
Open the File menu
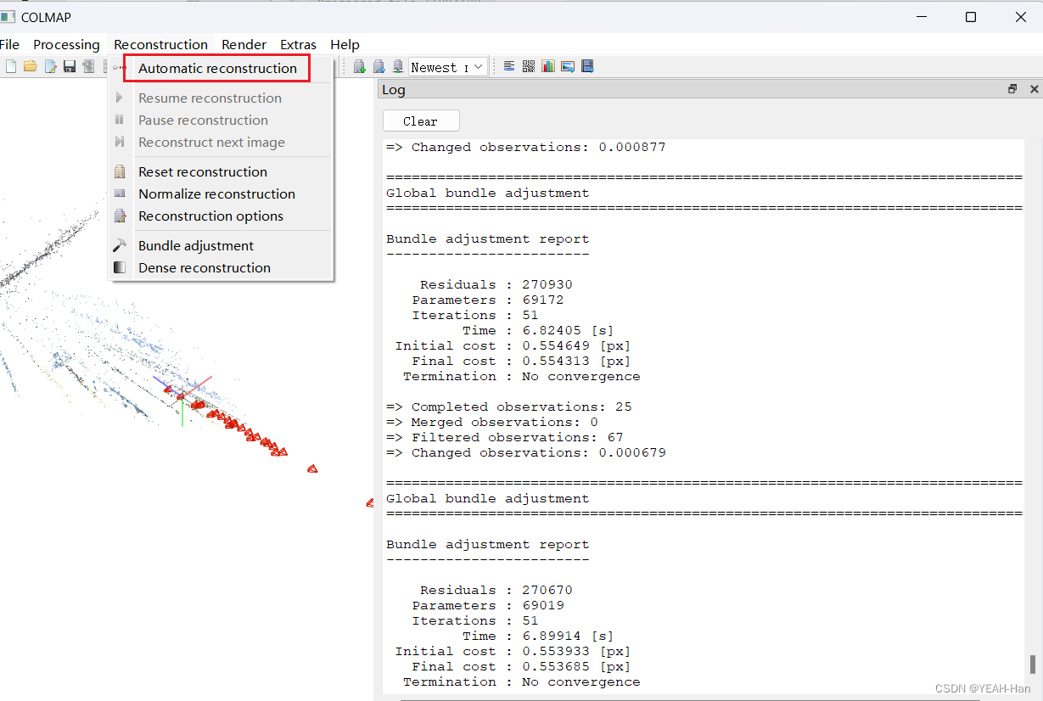click(9, 45)
